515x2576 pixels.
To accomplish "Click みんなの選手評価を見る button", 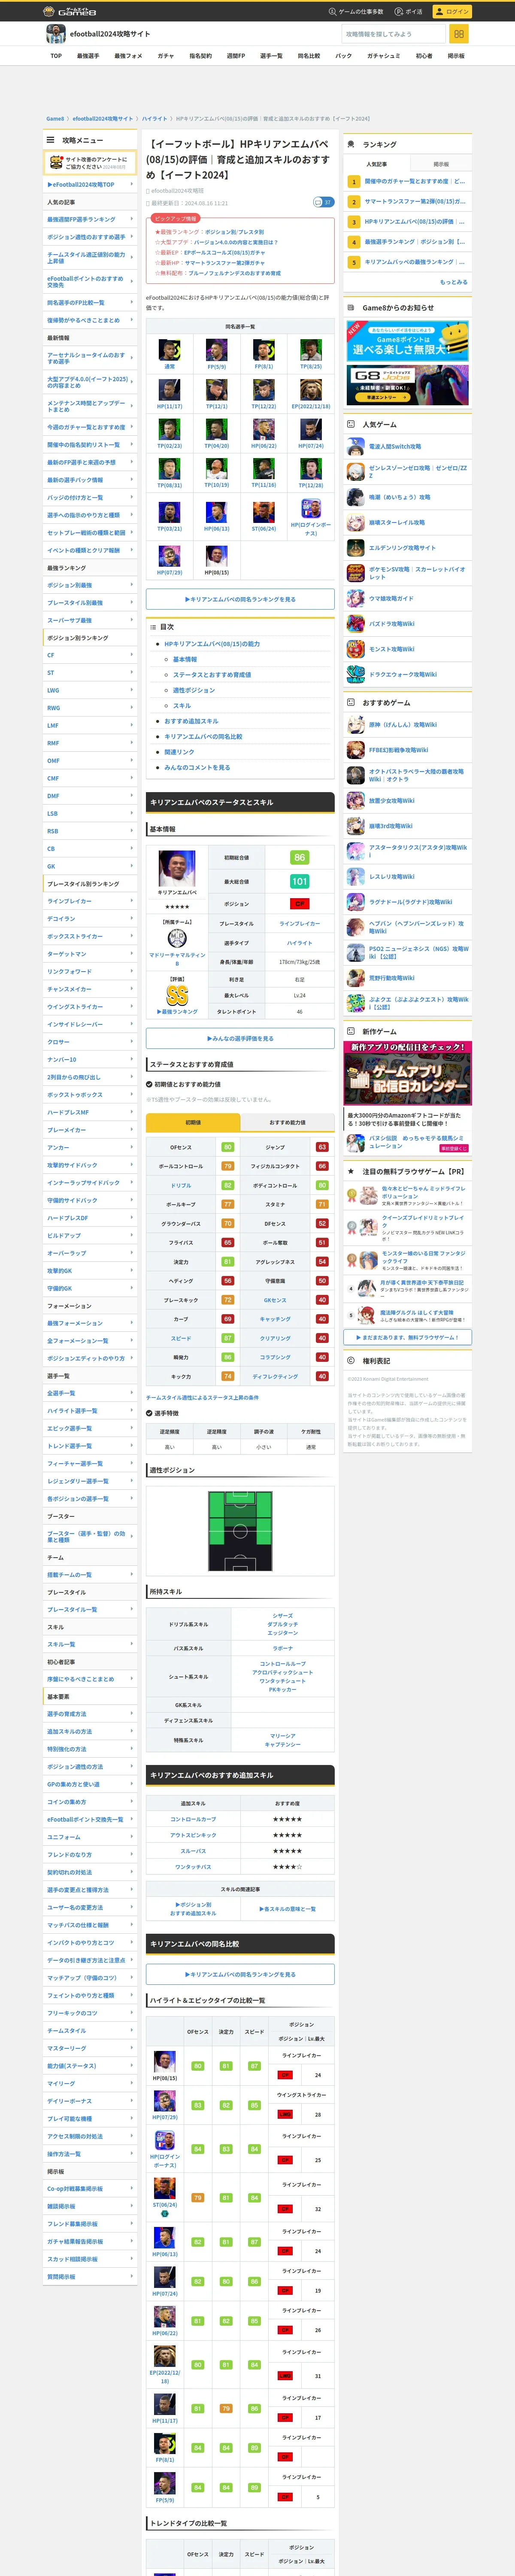I will coord(240,1038).
